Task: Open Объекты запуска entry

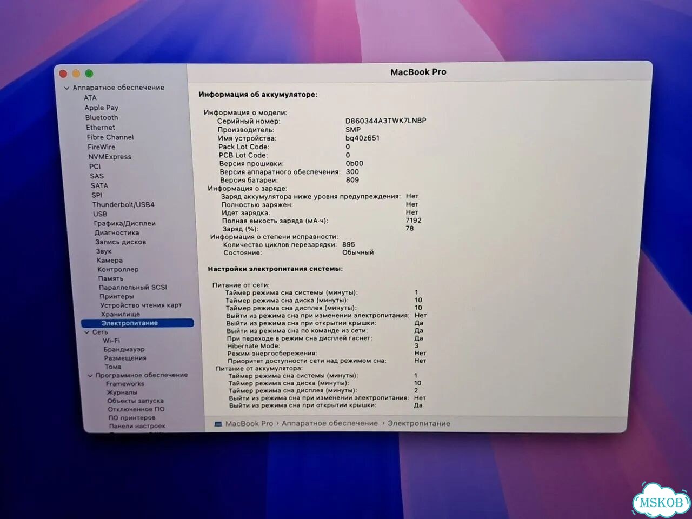Action: point(135,401)
